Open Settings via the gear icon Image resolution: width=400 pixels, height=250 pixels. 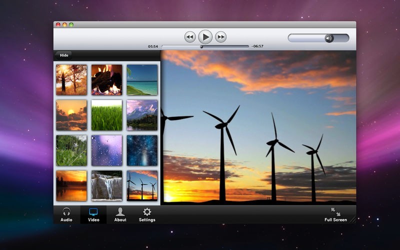click(147, 215)
